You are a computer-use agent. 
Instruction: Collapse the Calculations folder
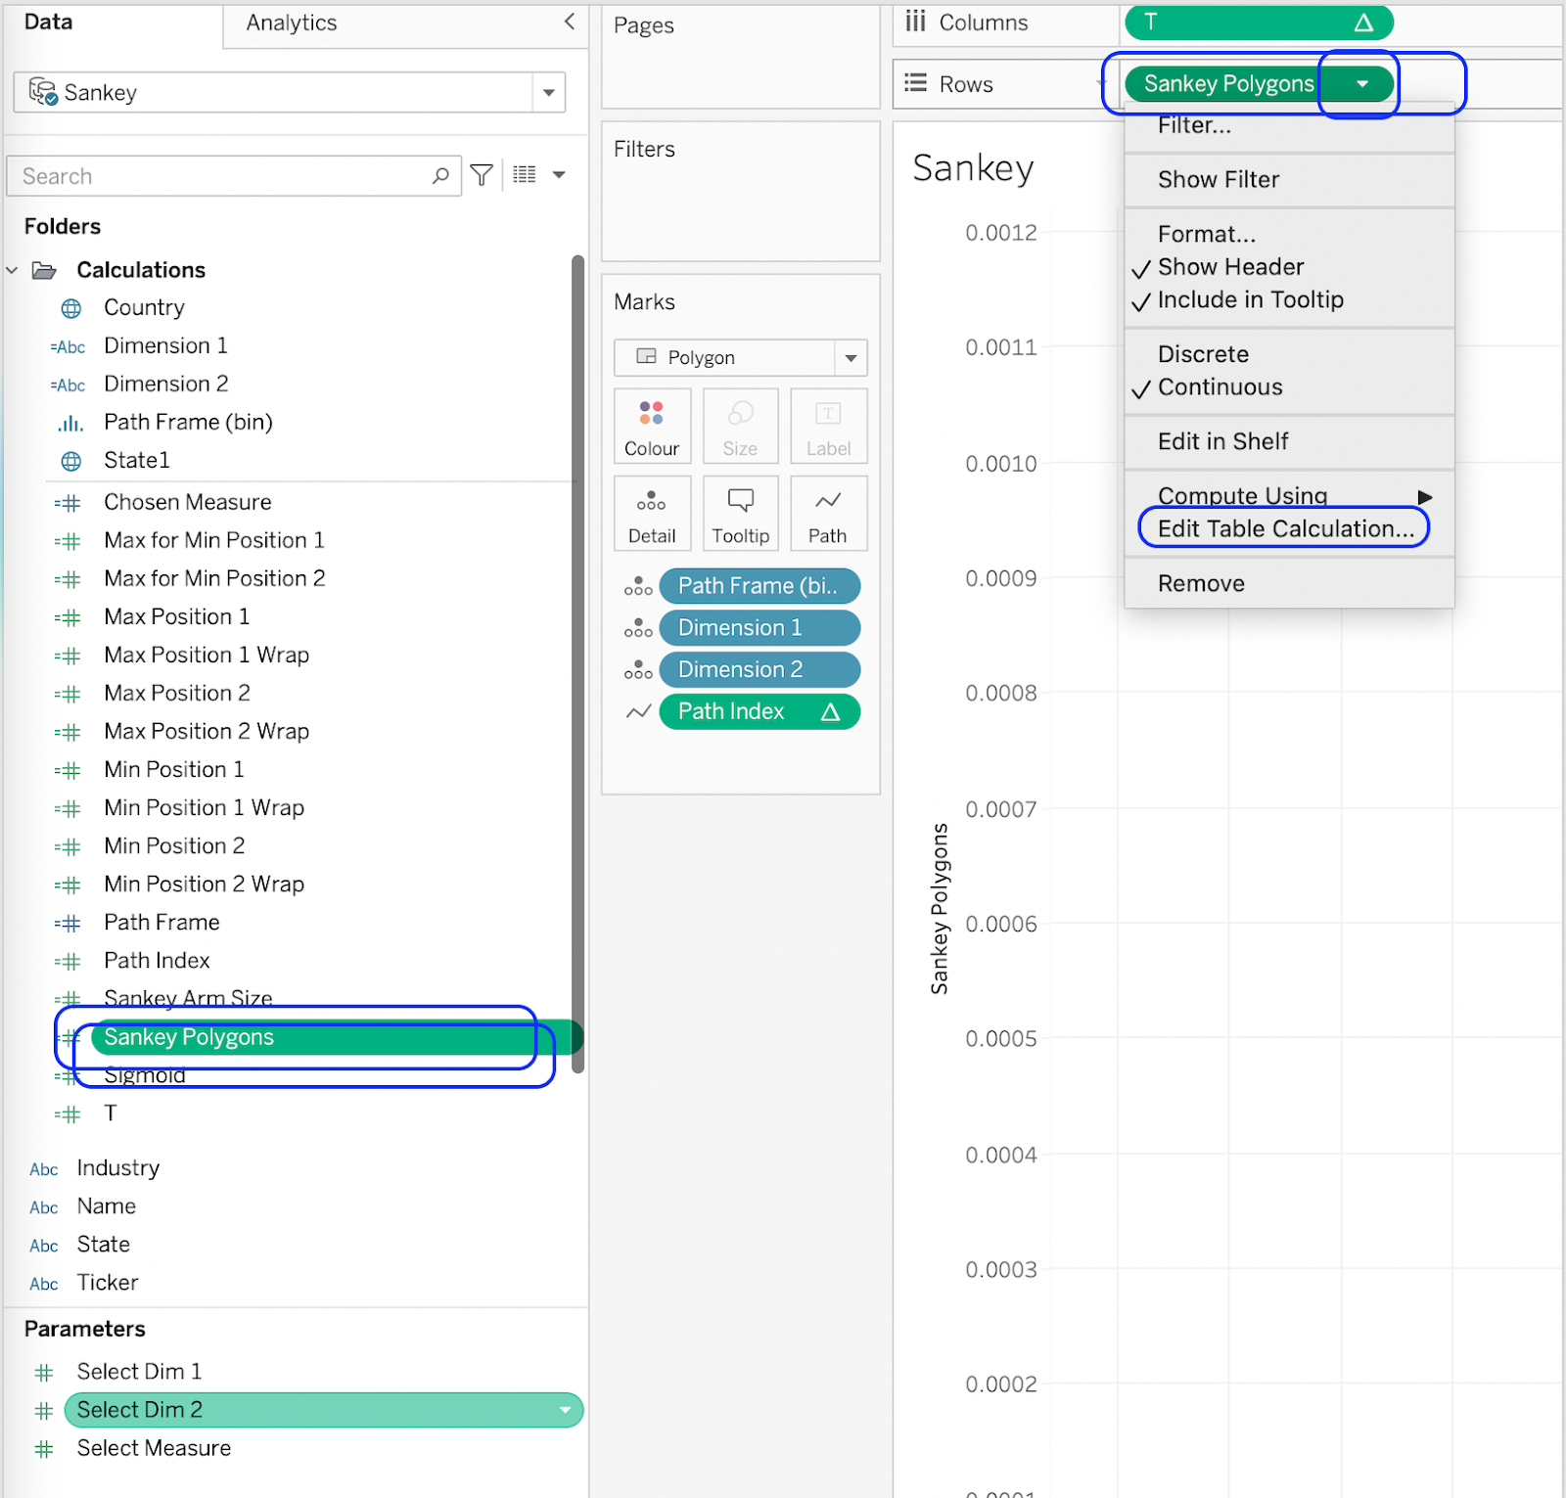(x=12, y=270)
